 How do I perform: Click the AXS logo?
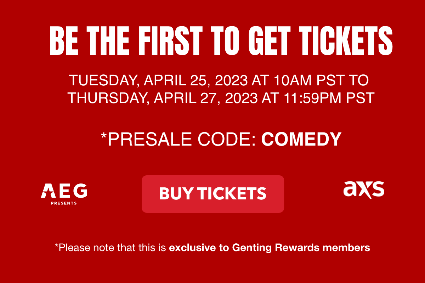pyautogui.click(x=363, y=190)
